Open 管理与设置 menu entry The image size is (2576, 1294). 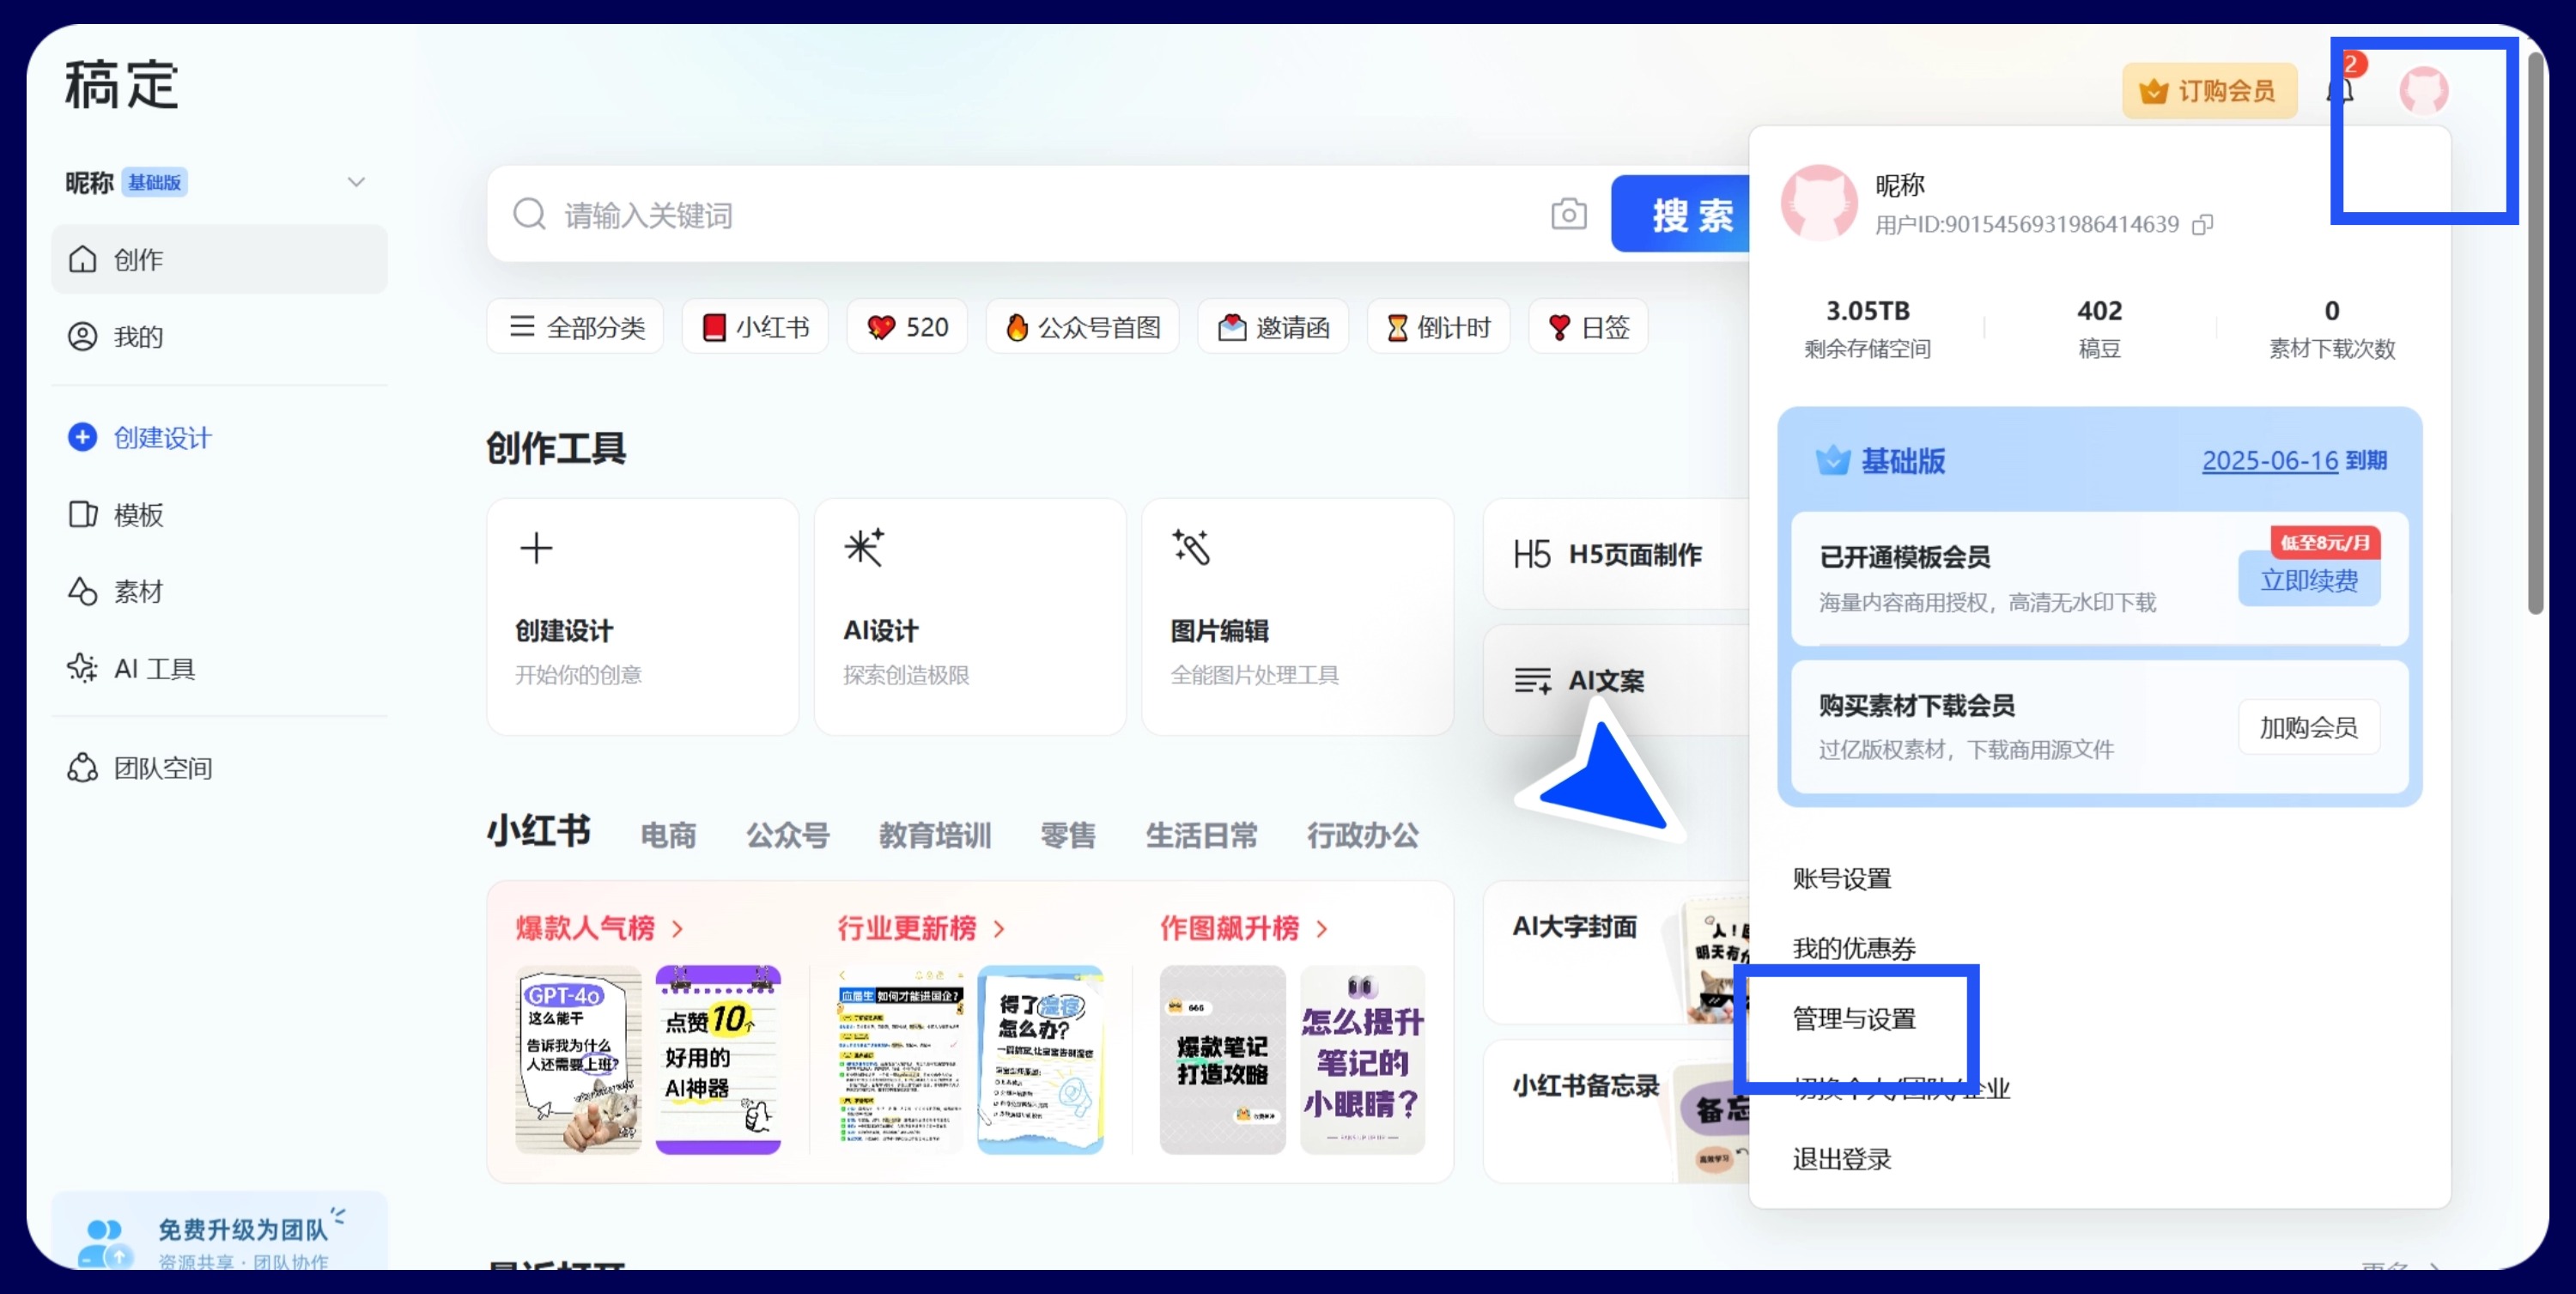click(1854, 1018)
